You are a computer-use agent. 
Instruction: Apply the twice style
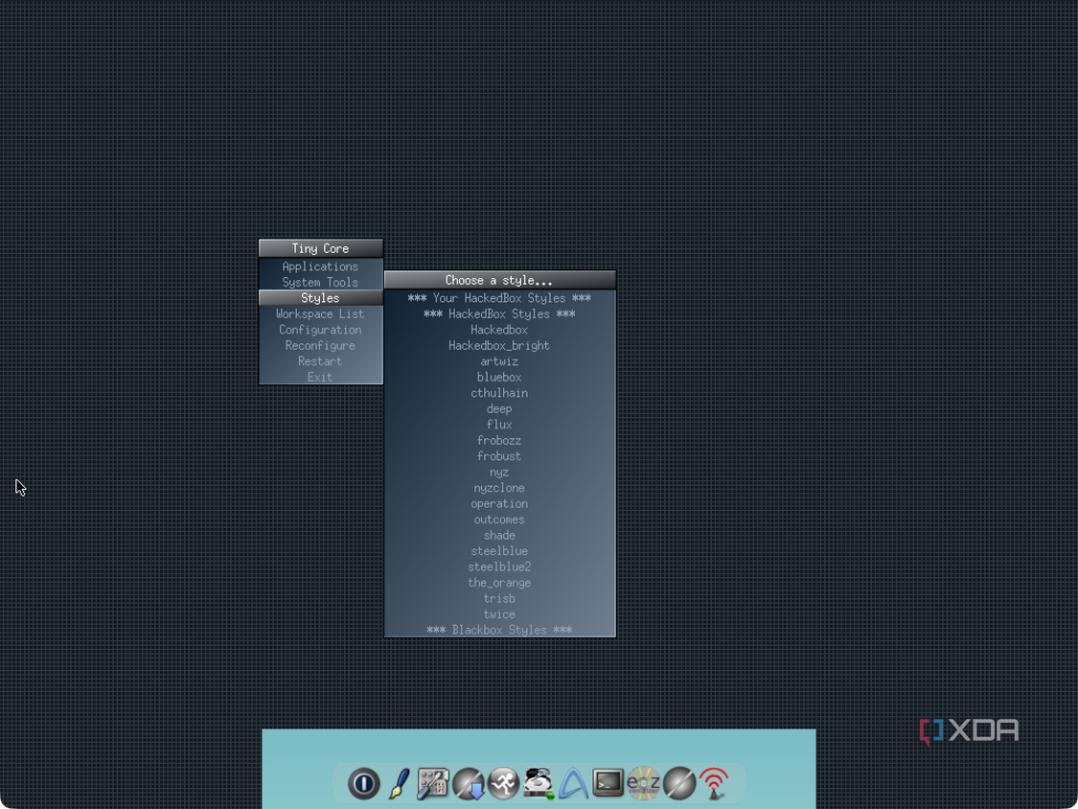coord(500,614)
